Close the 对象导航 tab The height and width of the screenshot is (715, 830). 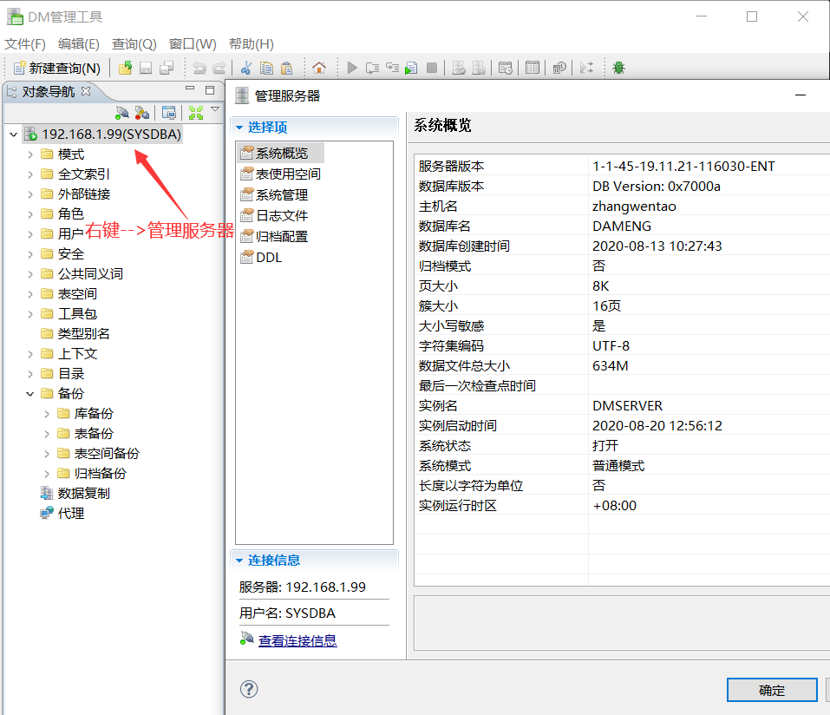(x=86, y=91)
